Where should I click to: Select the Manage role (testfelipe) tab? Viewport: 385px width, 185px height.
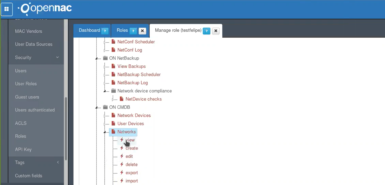(178, 30)
